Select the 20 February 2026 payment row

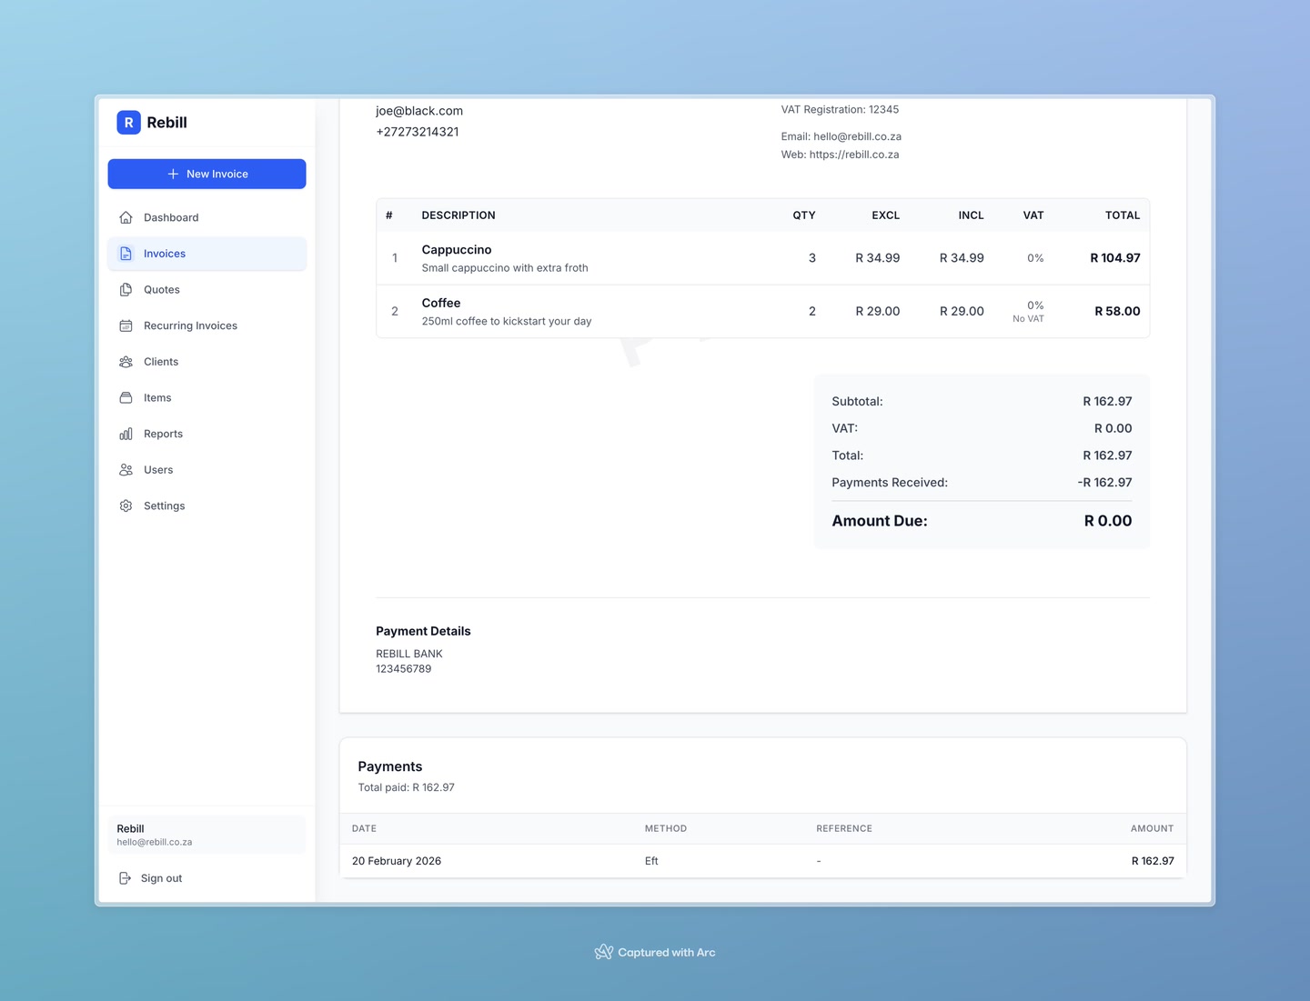pyautogui.click(x=762, y=860)
